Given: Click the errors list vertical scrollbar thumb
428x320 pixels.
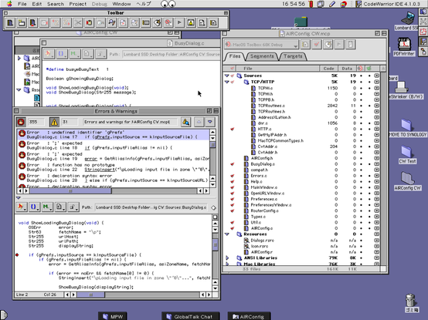Looking at the screenshot, I should point(213,144).
